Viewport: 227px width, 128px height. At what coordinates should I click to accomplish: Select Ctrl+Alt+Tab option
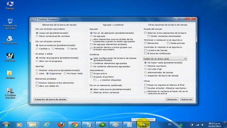153,69
